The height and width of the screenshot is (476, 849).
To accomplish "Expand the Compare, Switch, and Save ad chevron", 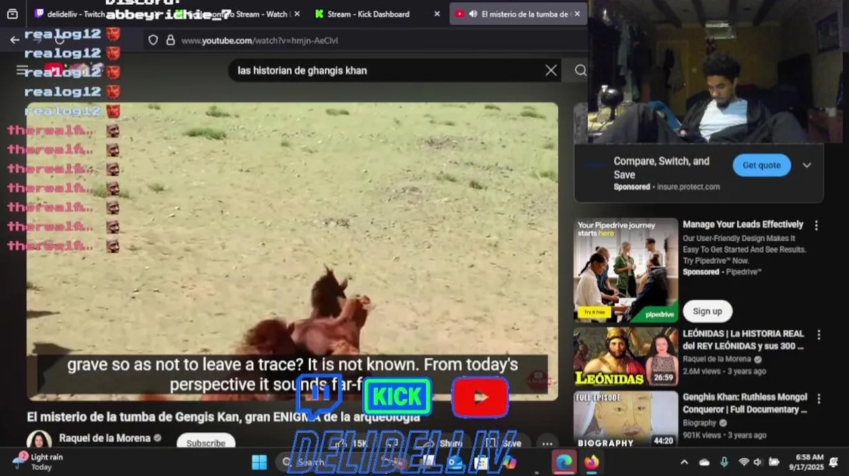I will tap(807, 165).
